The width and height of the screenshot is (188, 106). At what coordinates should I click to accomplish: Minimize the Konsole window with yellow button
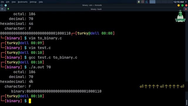179,5
